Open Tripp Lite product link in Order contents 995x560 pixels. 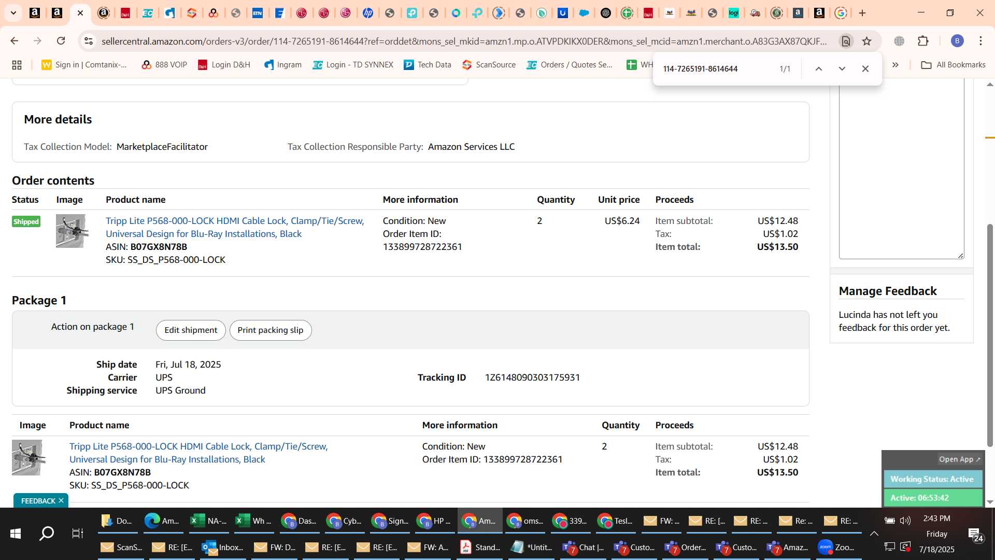(235, 227)
